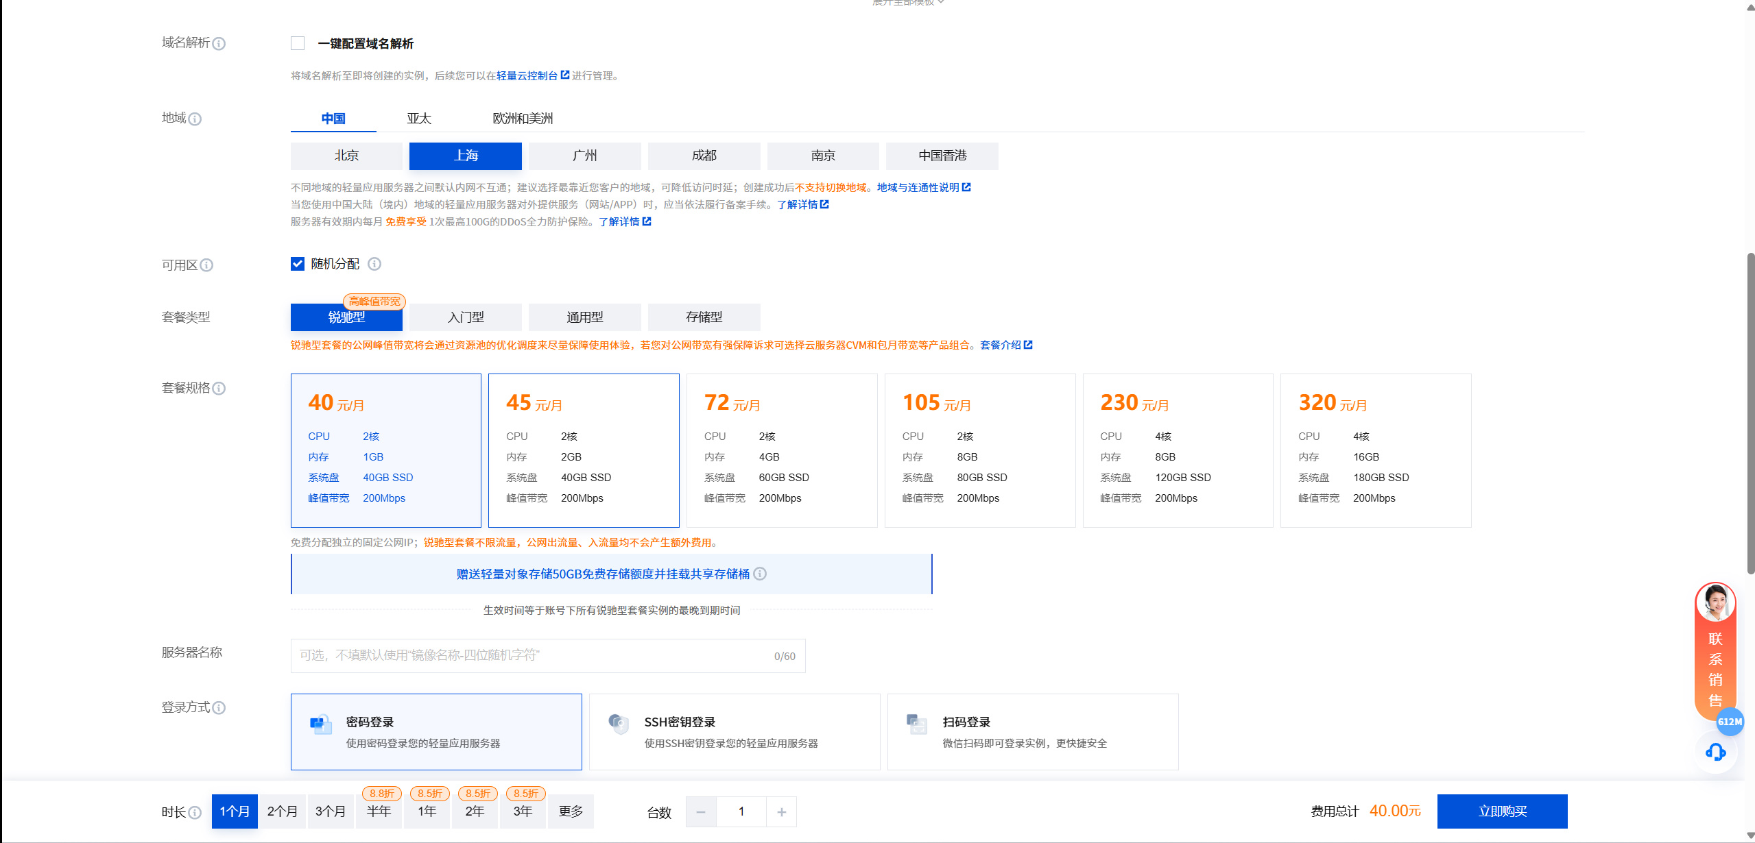Open 更多 duration options
The height and width of the screenshot is (843, 1755).
[x=571, y=811]
